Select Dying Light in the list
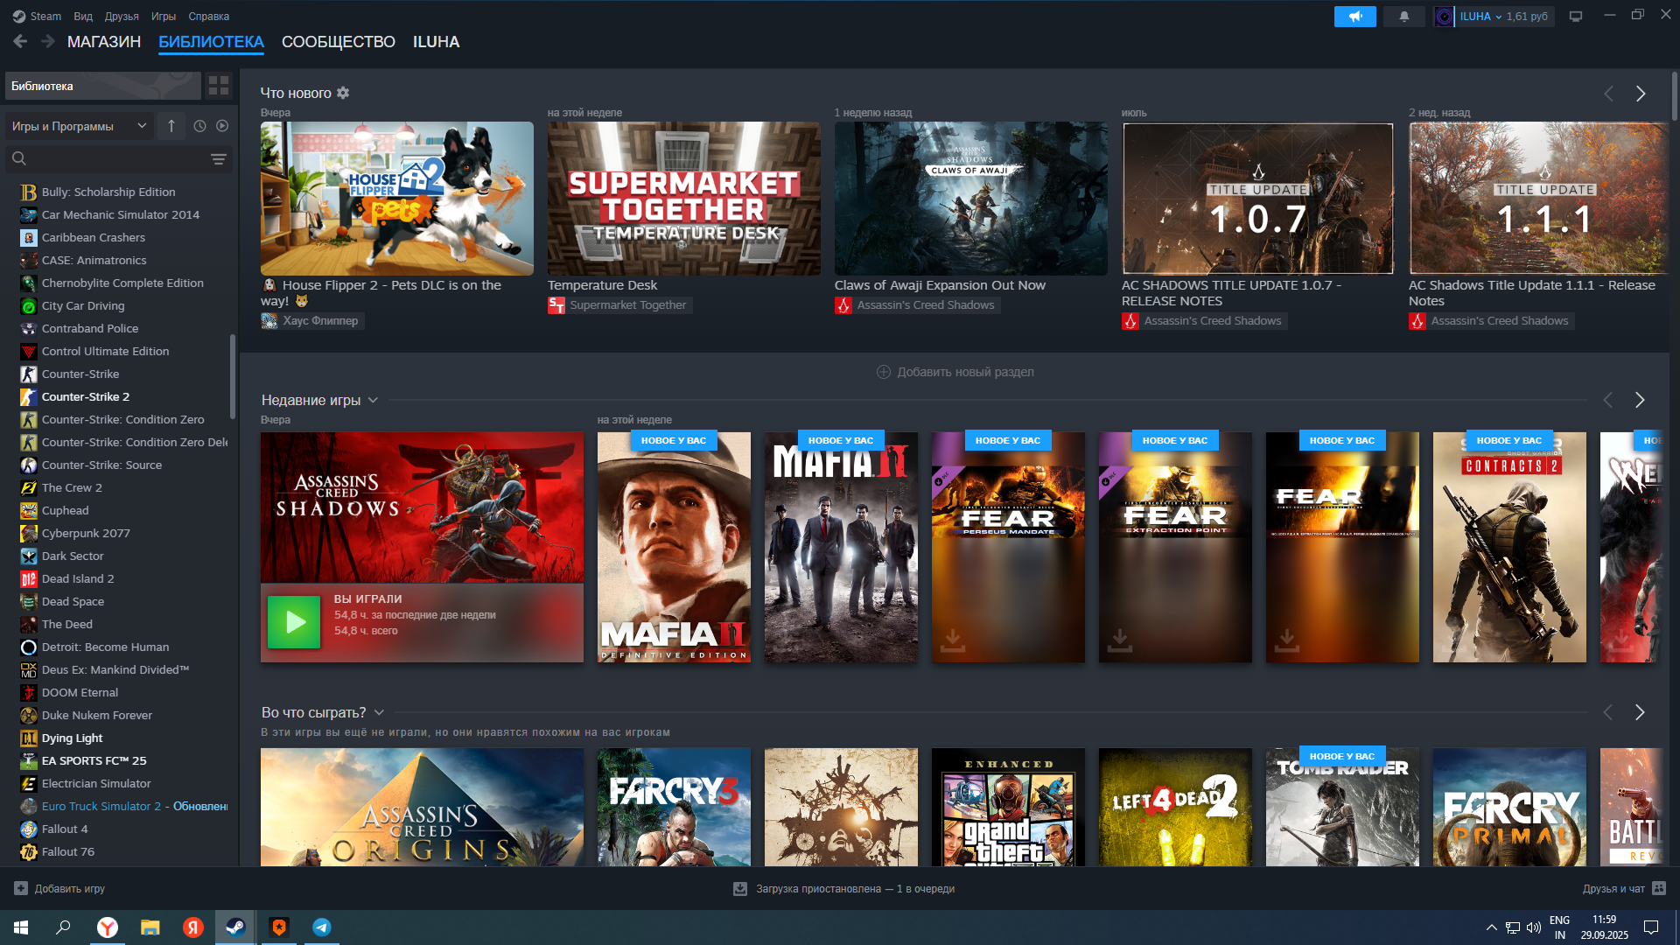Screen dimensions: 1680x945 point(72,738)
